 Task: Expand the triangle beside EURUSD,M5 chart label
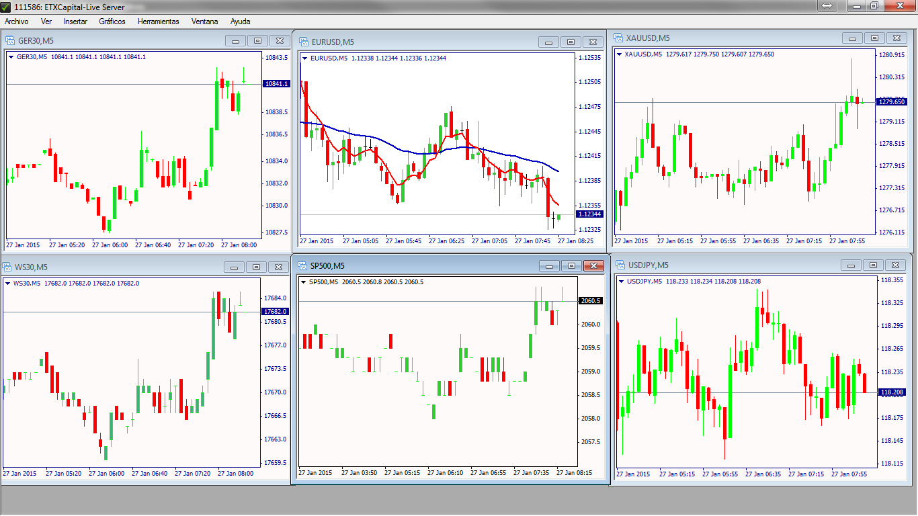coord(304,58)
